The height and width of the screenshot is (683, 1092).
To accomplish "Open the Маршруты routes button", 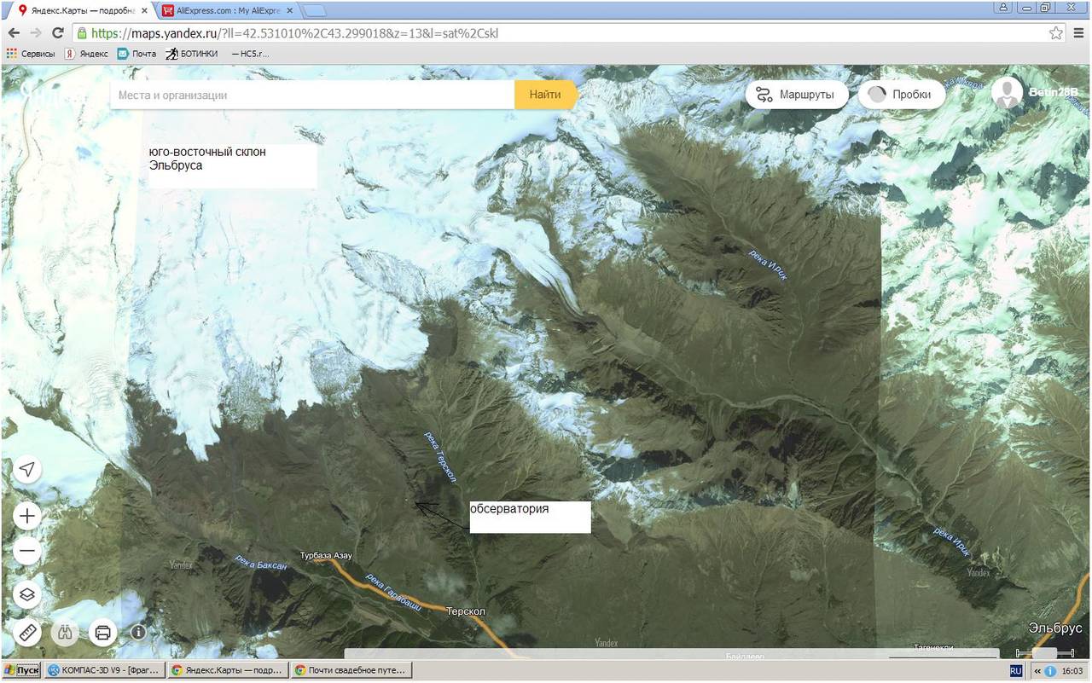I will pyautogui.click(x=797, y=95).
